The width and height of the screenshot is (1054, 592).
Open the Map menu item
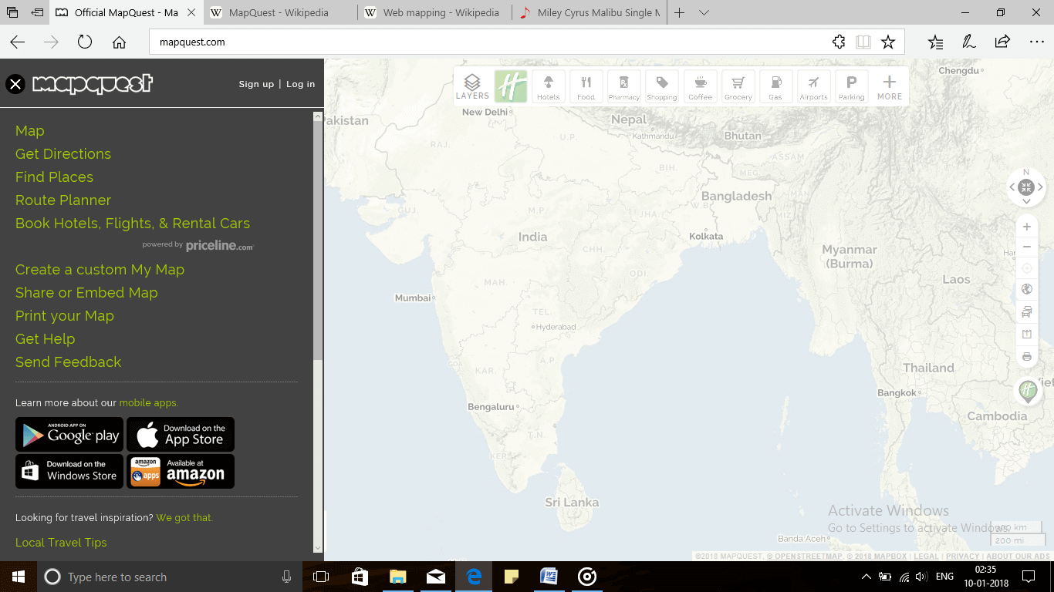(x=30, y=131)
